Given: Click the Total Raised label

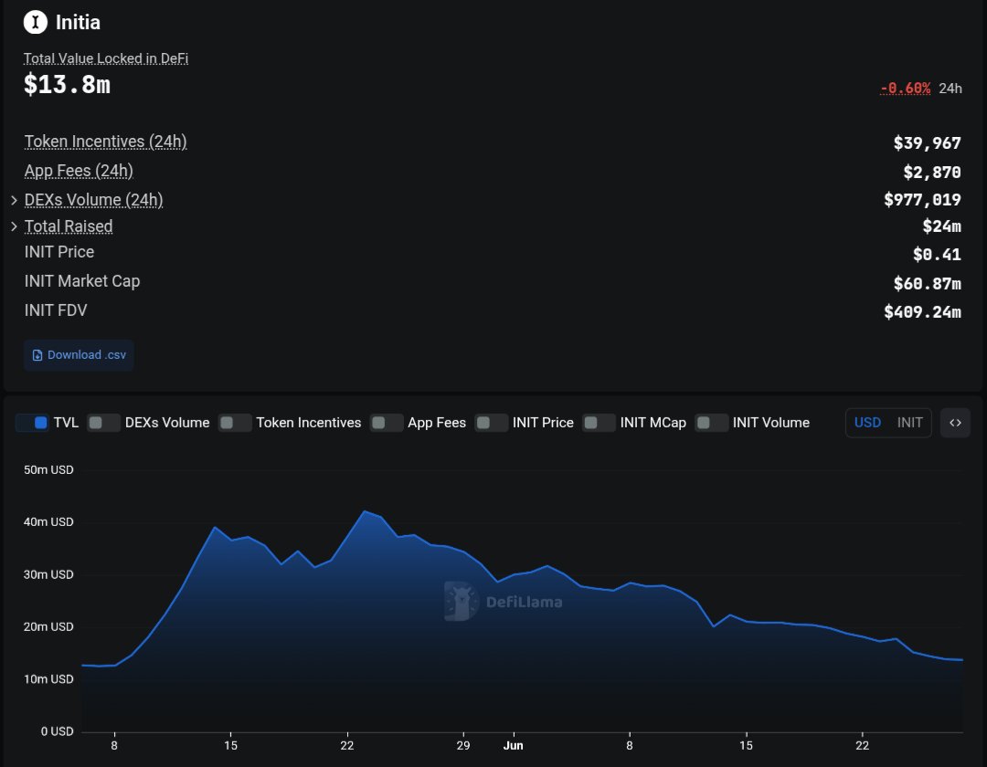Looking at the screenshot, I should tap(69, 226).
